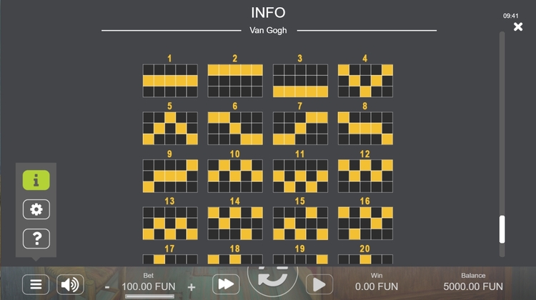Increase bet with the plus button
536x300 pixels.
[x=192, y=286]
